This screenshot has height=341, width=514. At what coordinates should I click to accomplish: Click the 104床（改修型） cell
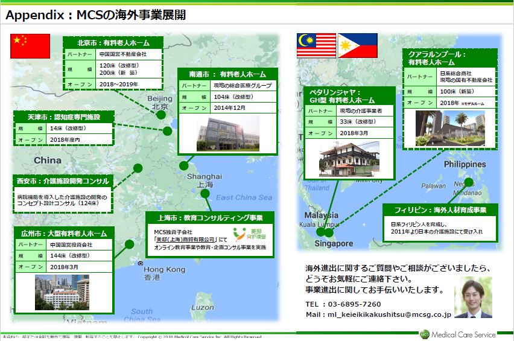pos(243,97)
